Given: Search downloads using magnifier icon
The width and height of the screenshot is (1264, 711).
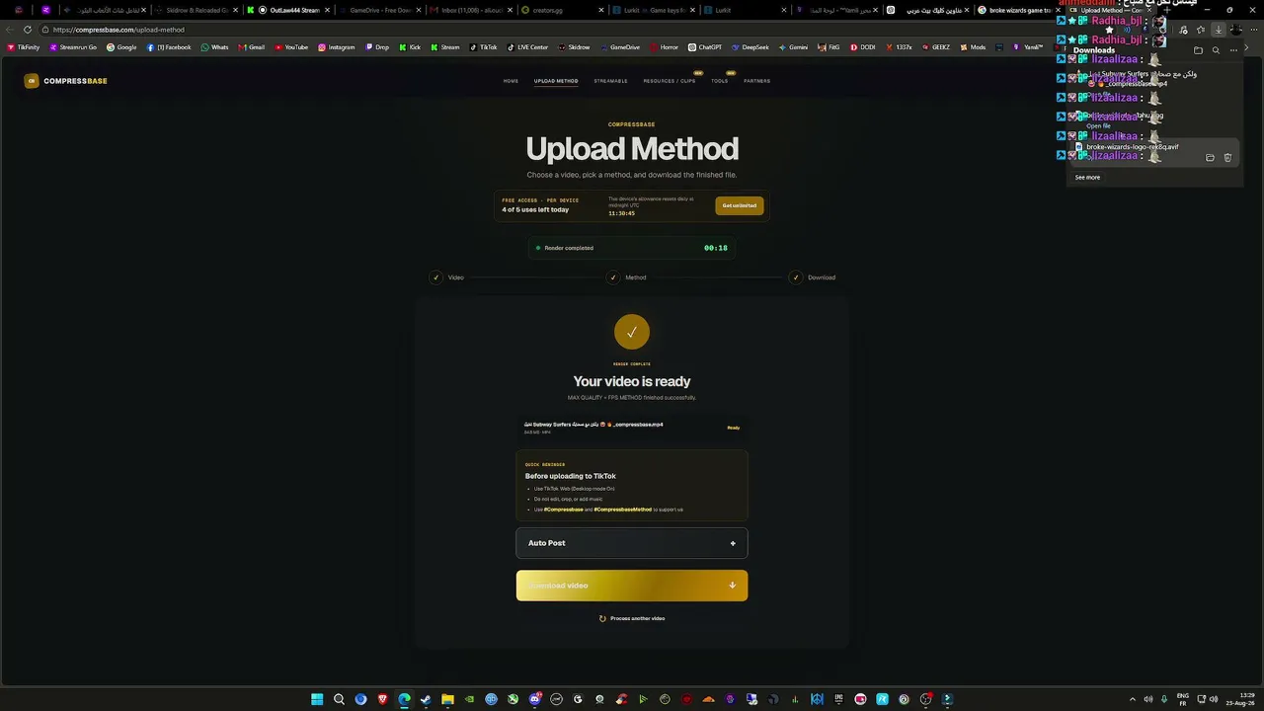Looking at the screenshot, I should [x=1216, y=50].
